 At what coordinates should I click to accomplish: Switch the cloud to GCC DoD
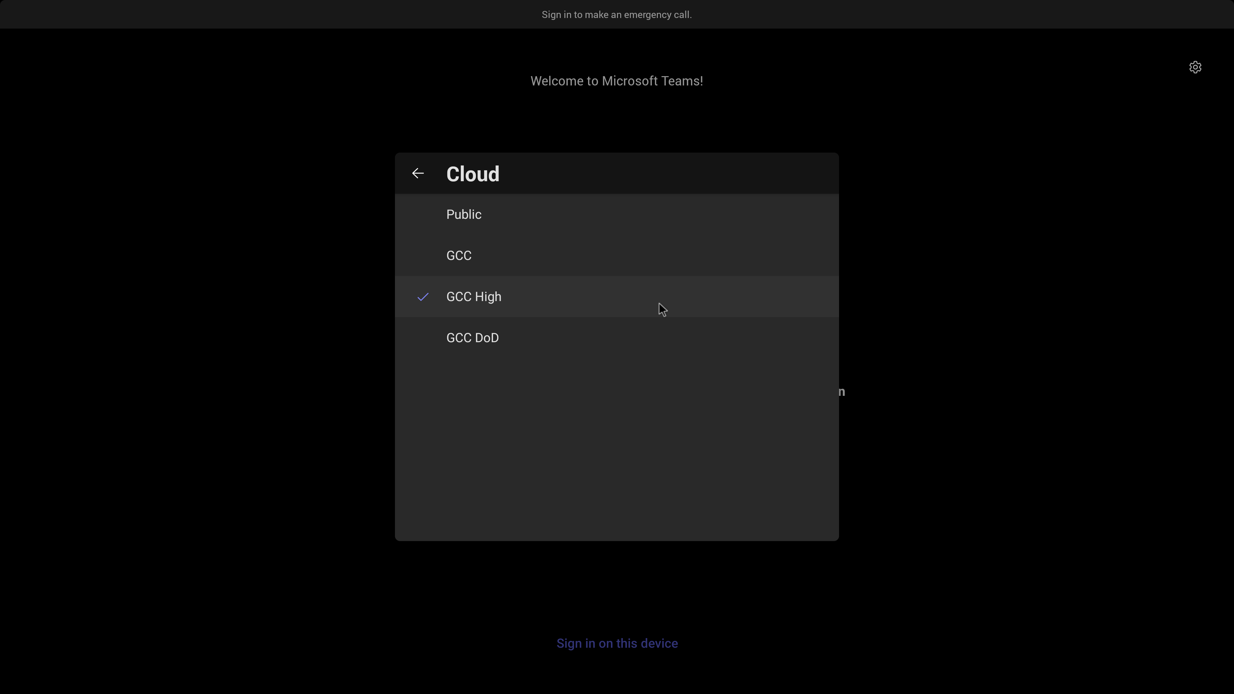coord(472,338)
